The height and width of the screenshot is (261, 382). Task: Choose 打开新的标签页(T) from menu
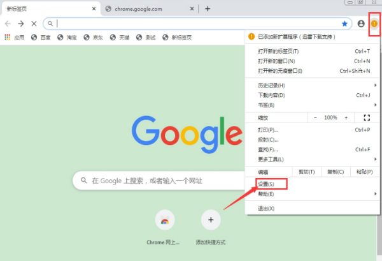click(x=313, y=51)
